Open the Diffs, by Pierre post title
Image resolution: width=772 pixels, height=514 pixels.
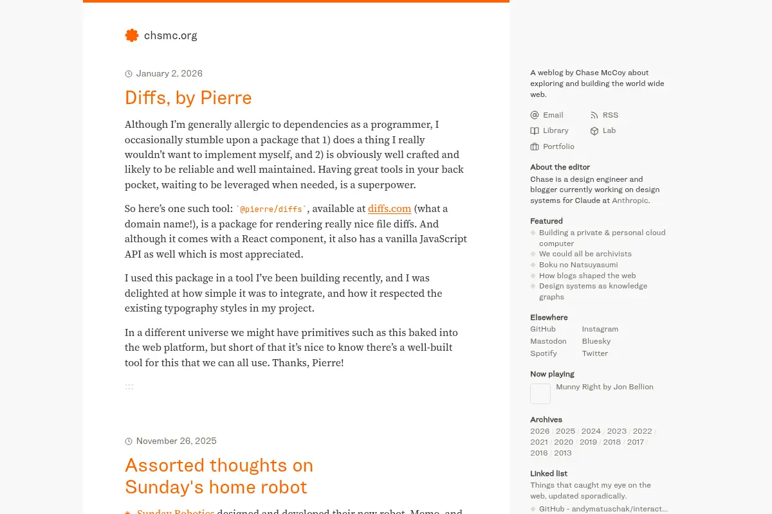pyautogui.click(x=188, y=98)
